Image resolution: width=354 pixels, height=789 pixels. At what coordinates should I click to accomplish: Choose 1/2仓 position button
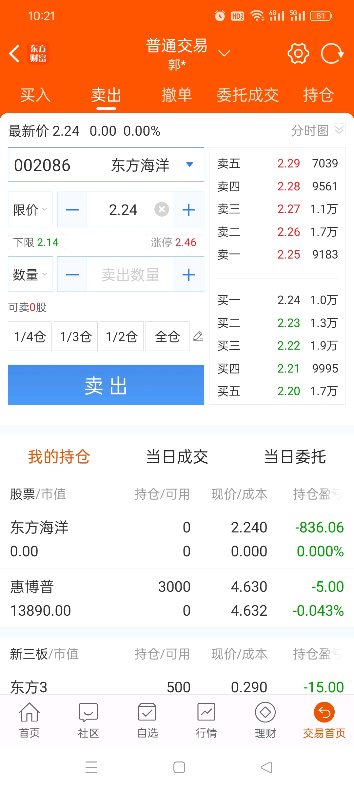coord(122,336)
